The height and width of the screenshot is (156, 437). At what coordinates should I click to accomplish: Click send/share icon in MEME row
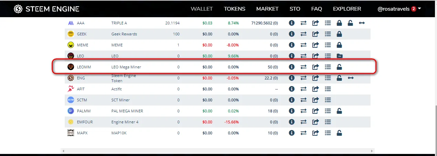(315, 45)
